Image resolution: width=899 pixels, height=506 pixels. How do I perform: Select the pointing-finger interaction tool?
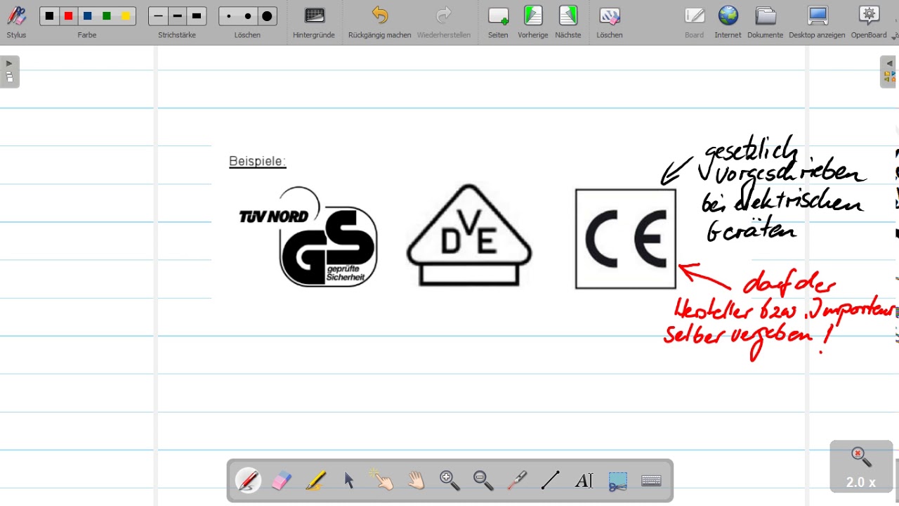(x=382, y=481)
